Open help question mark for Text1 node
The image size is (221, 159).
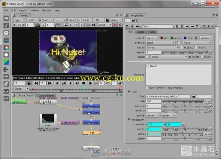point(204,26)
